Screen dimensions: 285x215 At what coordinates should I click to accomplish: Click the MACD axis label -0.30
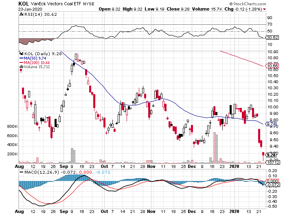pos(272,196)
